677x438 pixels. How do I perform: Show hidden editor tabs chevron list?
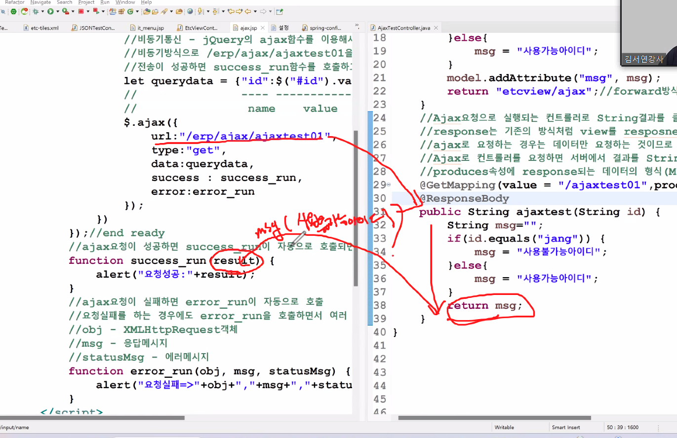(x=358, y=26)
